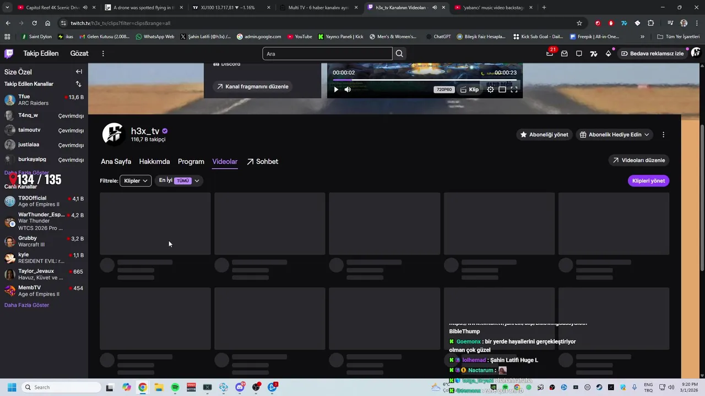Open Twitch notifications with 21 badge
Image resolution: width=705 pixels, height=396 pixels.
click(550, 53)
